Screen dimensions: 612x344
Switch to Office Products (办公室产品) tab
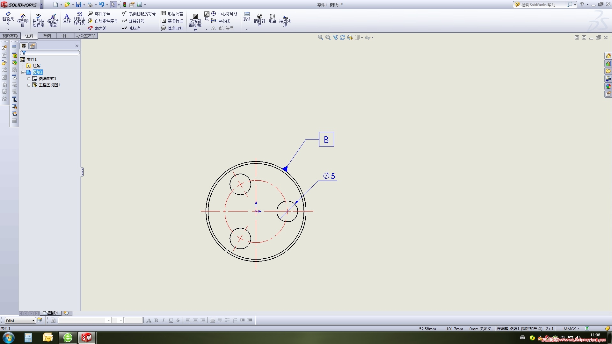point(86,36)
